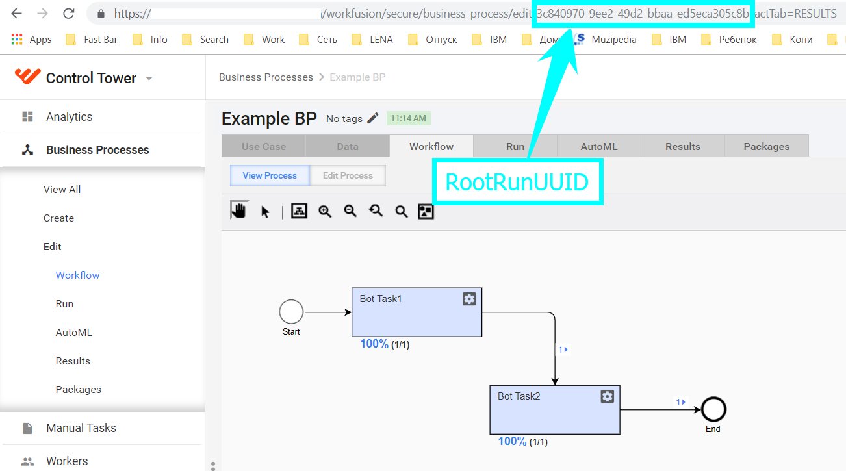Open the Run tab
The image size is (846, 471).
pyautogui.click(x=515, y=146)
